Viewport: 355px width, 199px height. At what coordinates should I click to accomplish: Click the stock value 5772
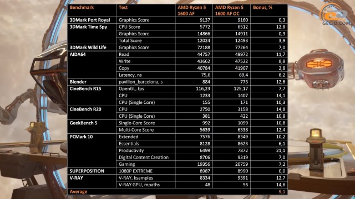point(205,27)
